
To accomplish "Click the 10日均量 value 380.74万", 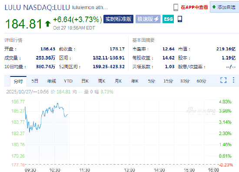I will click(46, 66).
